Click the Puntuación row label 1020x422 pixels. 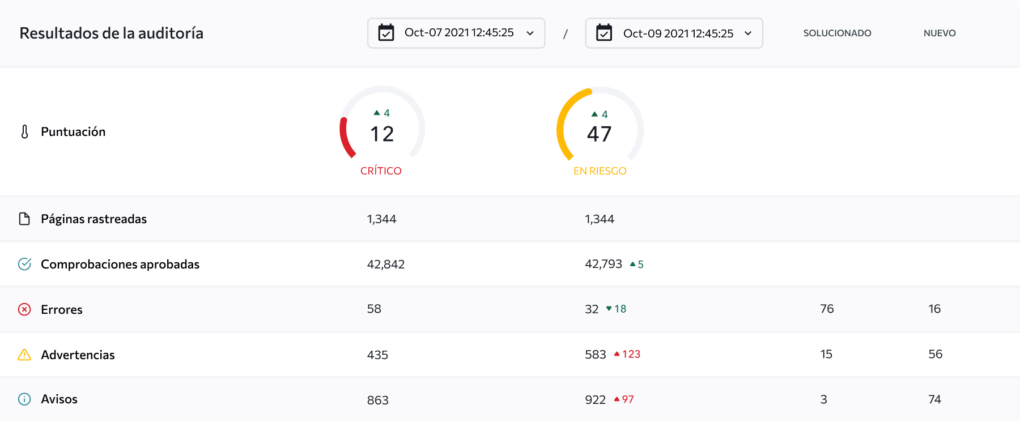(x=73, y=132)
